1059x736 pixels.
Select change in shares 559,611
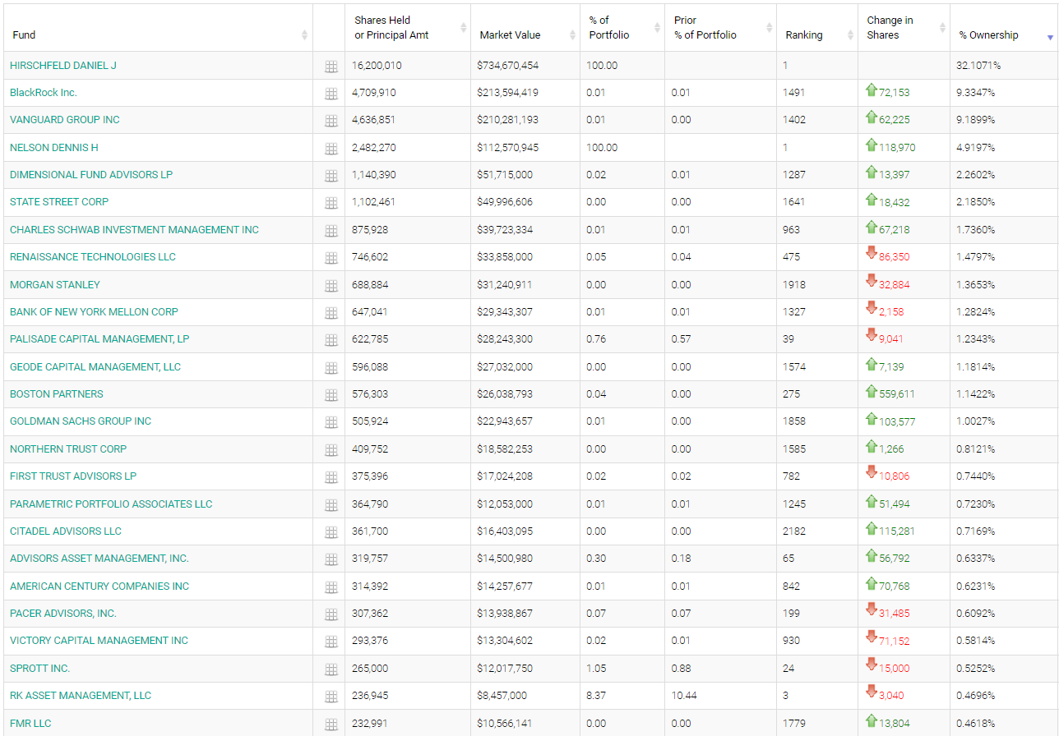point(896,393)
